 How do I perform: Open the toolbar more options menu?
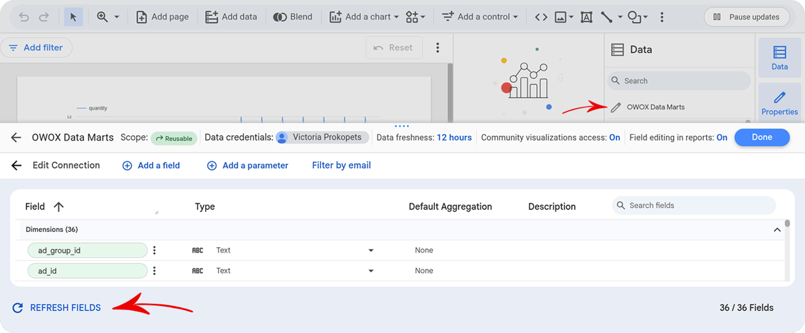click(x=662, y=17)
